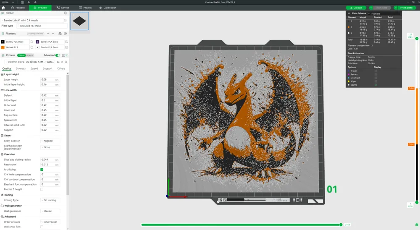The image size is (420, 230).
Task: Click the Layer height input field
Action: [50, 79]
